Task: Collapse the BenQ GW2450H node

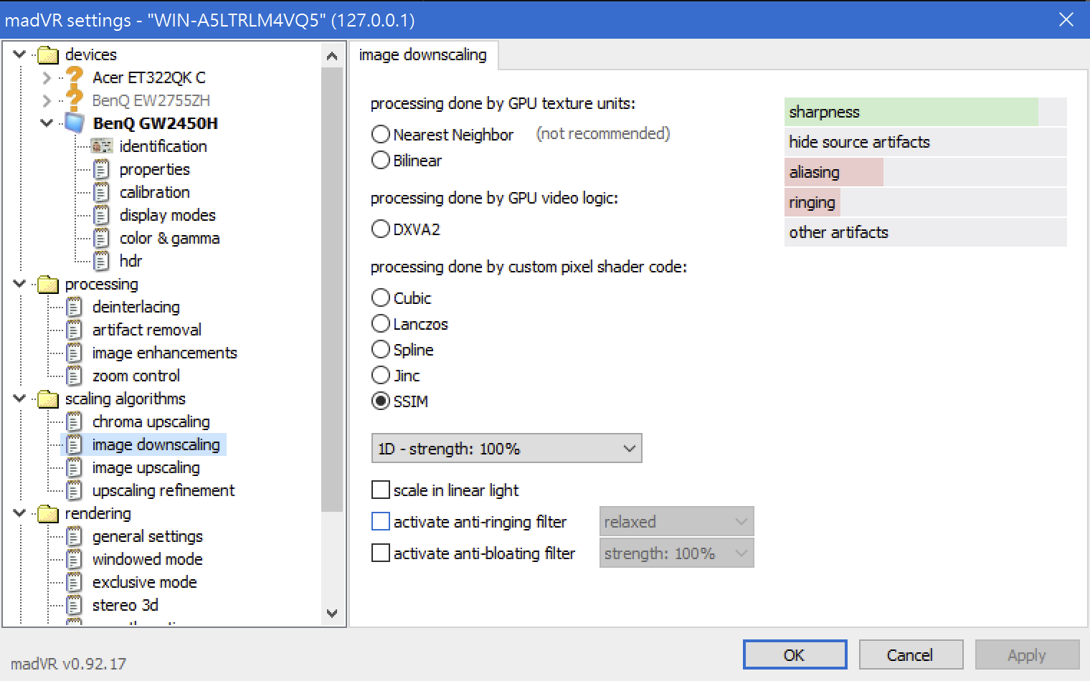Action: click(47, 123)
